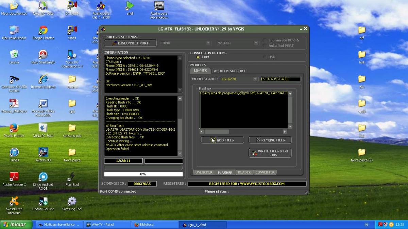Click the REGISTERED FOR WWW.VYGISTOOLBOX.COM text

coord(247,184)
